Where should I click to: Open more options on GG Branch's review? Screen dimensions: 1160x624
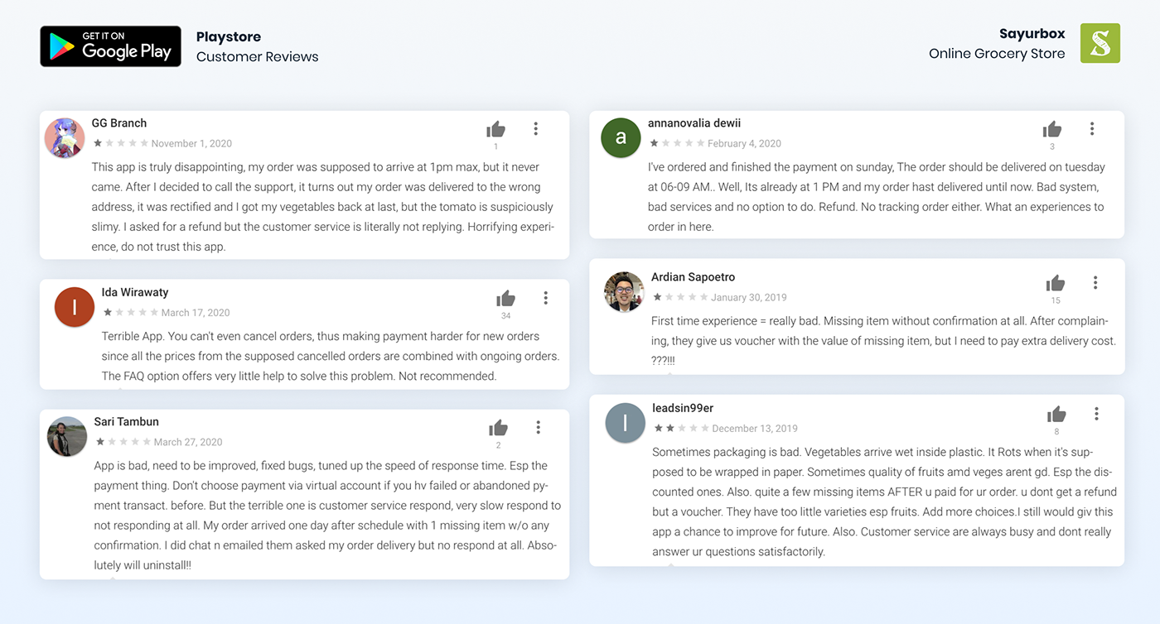[536, 128]
